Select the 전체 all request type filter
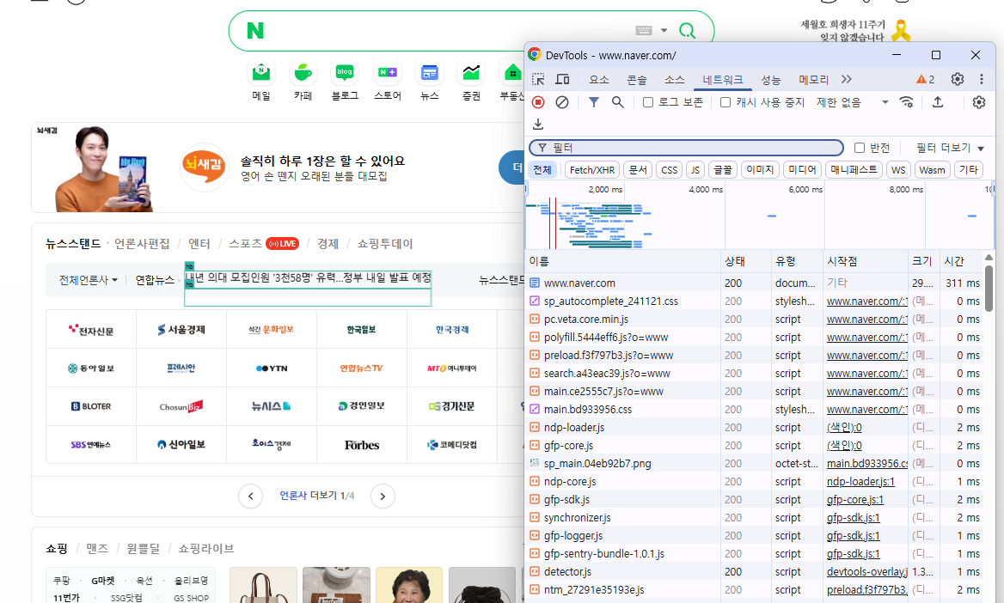Viewport: 1004px width, 603px height. (542, 169)
